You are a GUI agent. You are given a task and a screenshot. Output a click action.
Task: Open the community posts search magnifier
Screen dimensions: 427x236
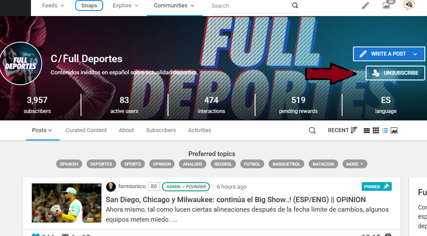[x=312, y=130]
